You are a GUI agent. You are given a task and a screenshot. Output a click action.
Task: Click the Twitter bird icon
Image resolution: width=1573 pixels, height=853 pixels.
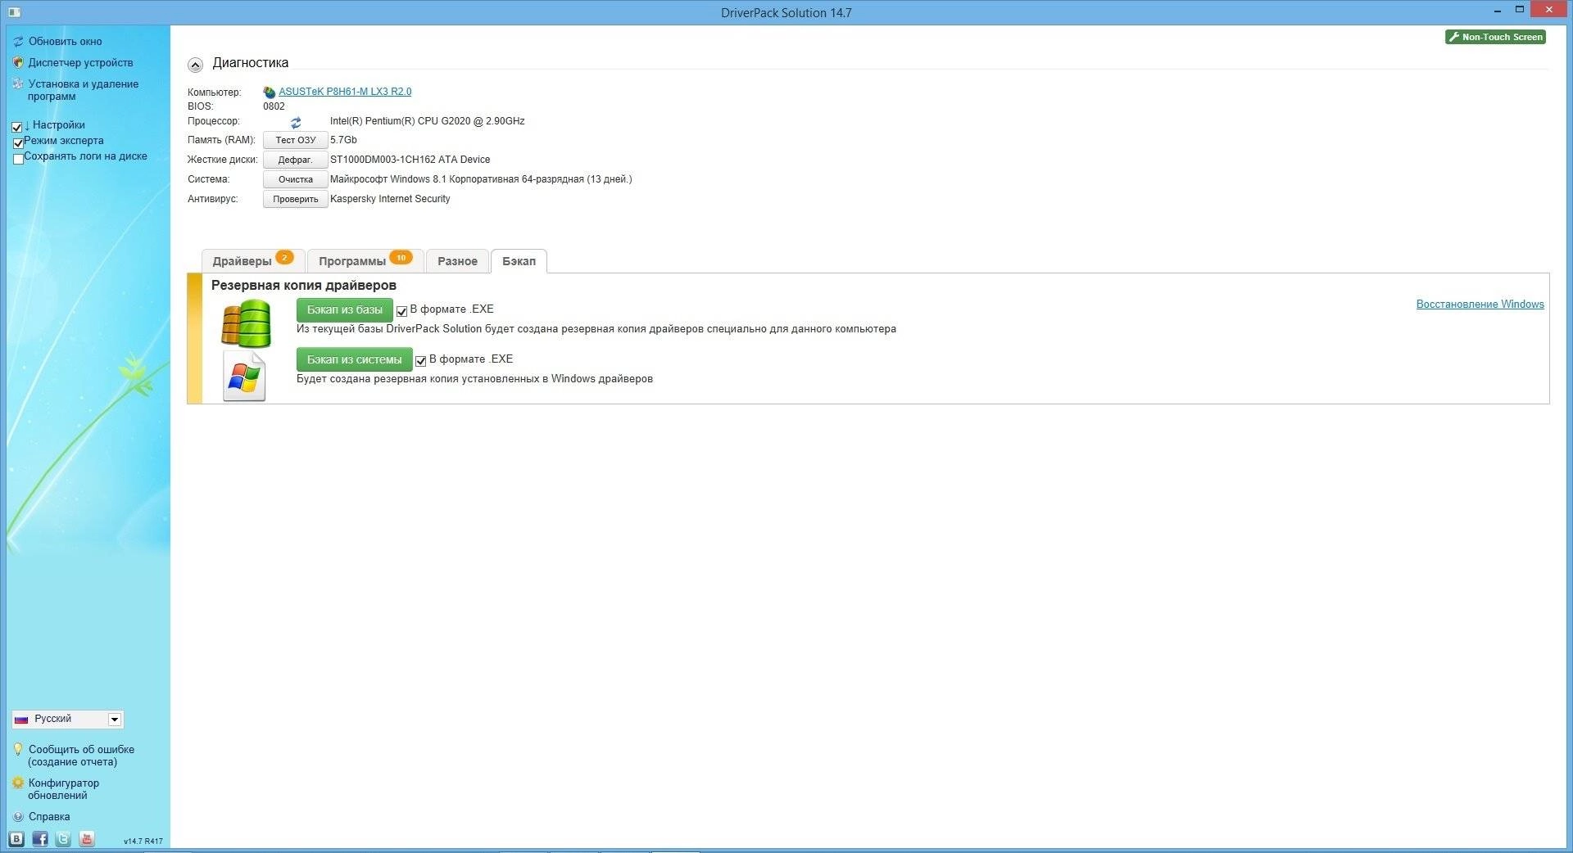click(x=63, y=839)
